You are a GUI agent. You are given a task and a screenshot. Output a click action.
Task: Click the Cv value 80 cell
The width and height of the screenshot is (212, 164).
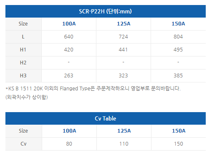[69, 144]
